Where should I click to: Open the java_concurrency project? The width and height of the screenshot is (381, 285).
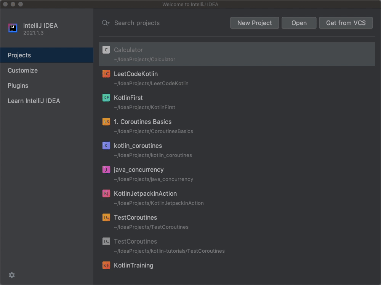click(237, 174)
